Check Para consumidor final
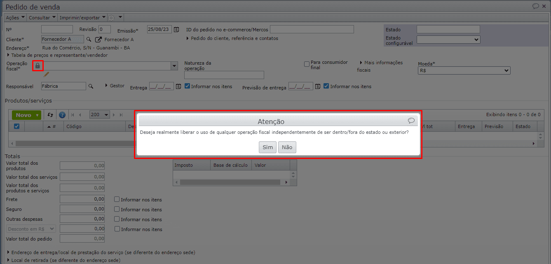 (x=307, y=64)
